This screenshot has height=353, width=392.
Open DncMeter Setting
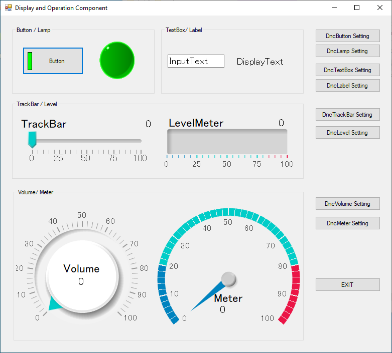coord(347,223)
